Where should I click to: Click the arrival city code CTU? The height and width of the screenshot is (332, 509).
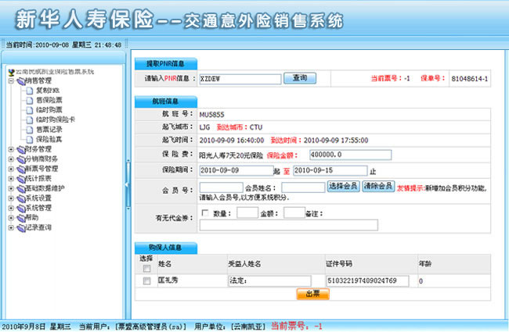(x=256, y=127)
